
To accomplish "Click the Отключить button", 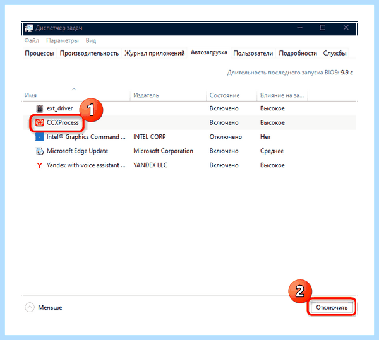I will click(332, 307).
